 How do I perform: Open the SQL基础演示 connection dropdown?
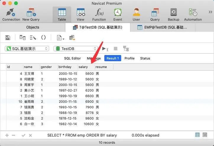click(x=27, y=49)
